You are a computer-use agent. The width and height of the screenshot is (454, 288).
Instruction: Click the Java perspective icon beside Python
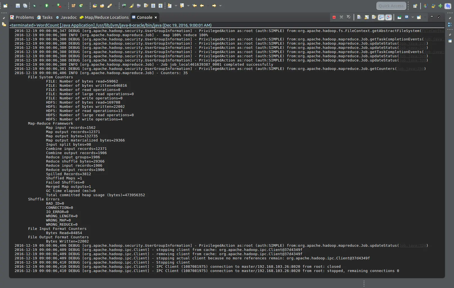426,6
